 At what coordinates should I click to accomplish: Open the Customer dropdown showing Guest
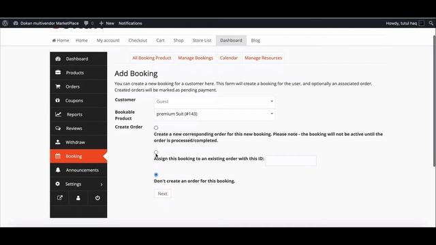pos(214,101)
